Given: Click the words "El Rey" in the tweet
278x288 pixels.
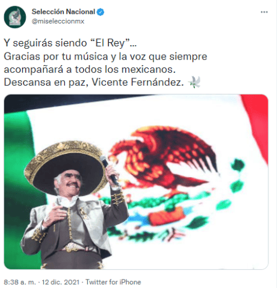Looking at the screenshot, I should pos(113,43).
